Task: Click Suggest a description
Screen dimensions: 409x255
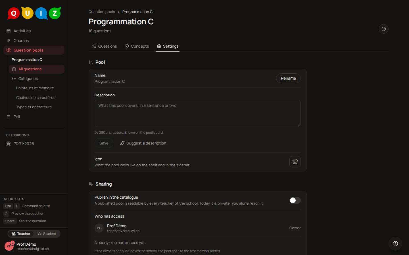Action: pyautogui.click(x=143, y=143)
